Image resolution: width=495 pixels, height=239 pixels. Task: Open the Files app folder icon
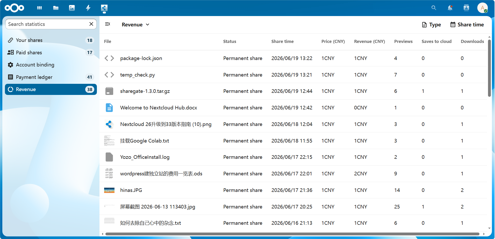56,8
